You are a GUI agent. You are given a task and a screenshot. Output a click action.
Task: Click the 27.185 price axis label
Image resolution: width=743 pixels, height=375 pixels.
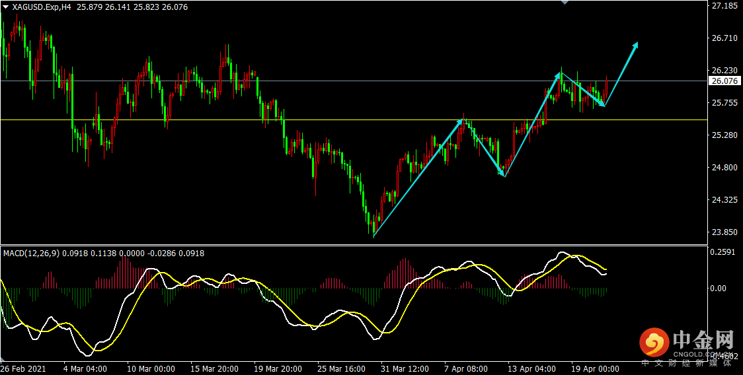click(725, 6)
